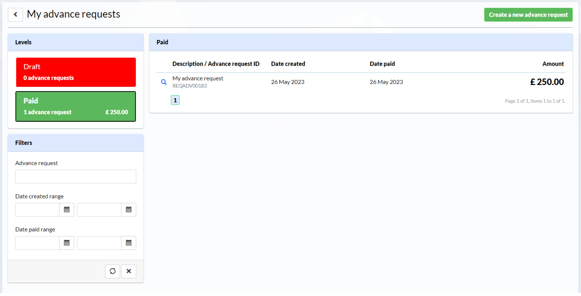Sort by Amount column header
The width and height of the screenshot is (581, 296).
pyautogui.click(x=553, y=64)
